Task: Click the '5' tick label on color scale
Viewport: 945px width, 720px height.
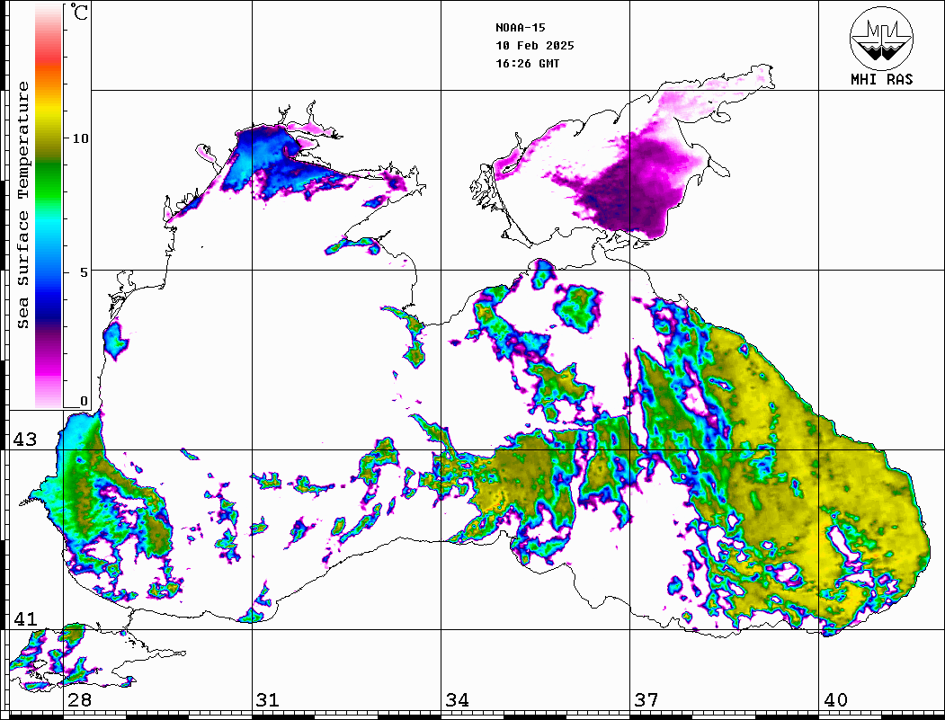Action: tap(85, 272)
